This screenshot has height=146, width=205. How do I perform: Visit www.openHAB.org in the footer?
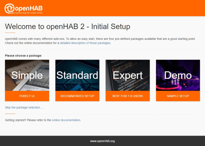pyautogui.click(x=102, y=141)
